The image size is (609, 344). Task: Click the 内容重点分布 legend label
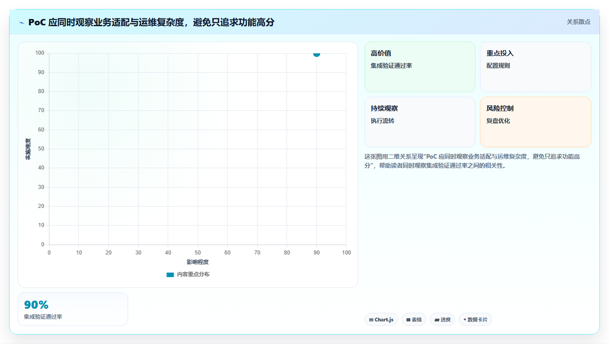(x=193, y=274)
